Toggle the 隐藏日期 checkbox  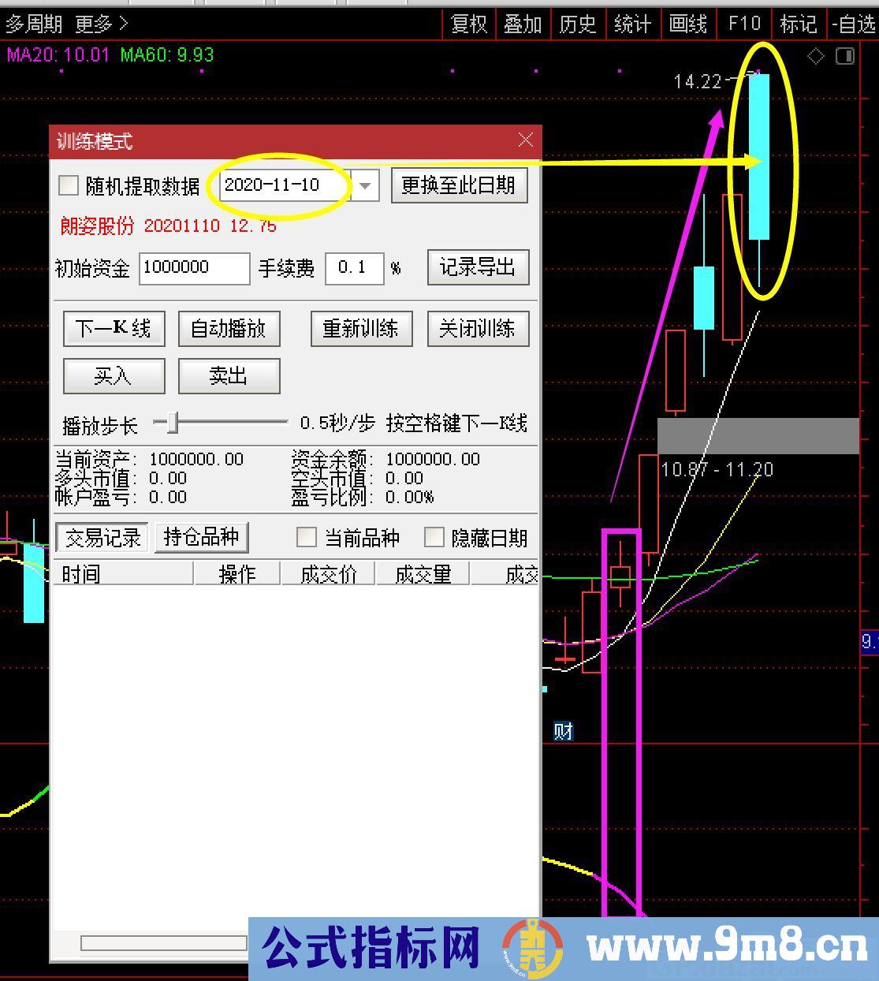tap(434, 538)
